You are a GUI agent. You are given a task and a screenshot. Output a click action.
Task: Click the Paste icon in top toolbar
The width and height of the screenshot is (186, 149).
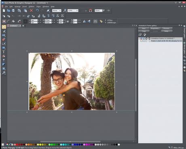25,11
